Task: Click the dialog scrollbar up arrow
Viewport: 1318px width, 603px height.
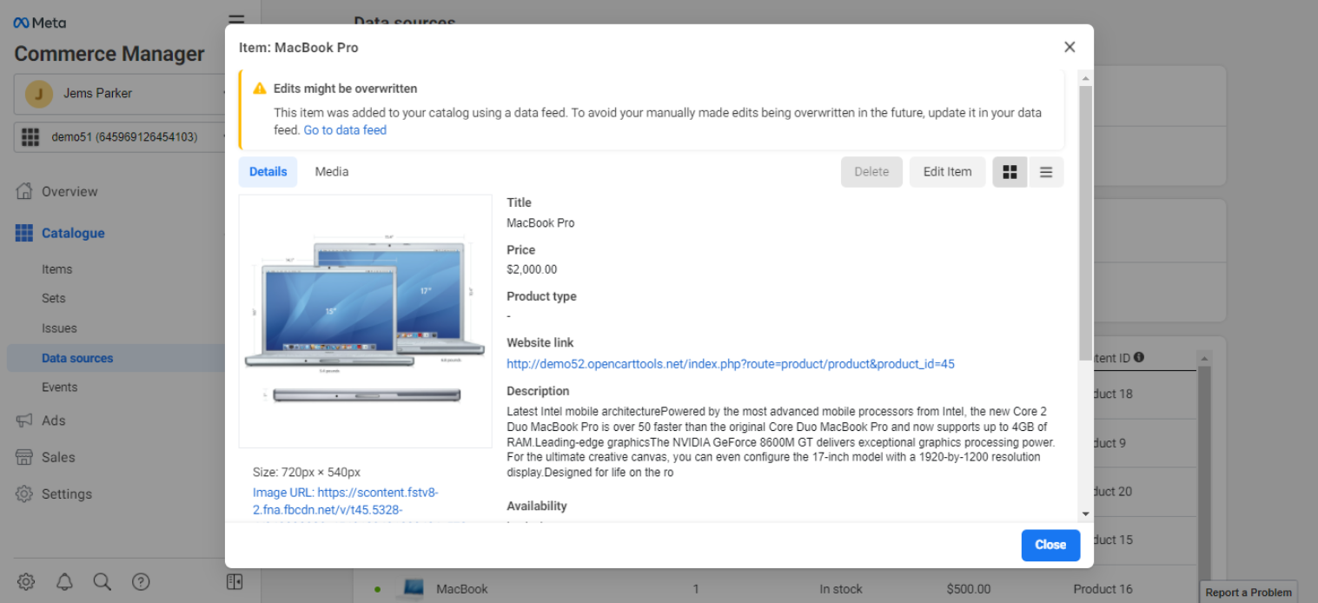Action: coord(1085,78)
